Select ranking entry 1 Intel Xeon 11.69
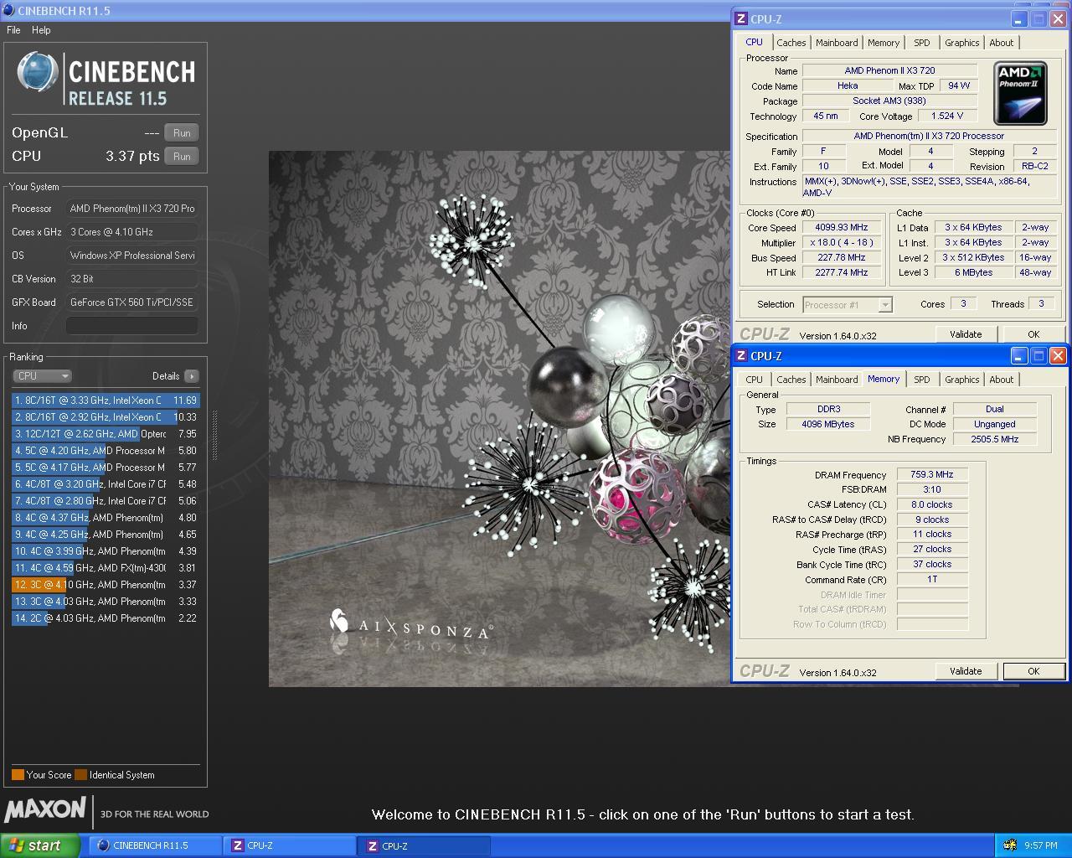This screenshot has height=858, width=1072. [x=106, y=401]
